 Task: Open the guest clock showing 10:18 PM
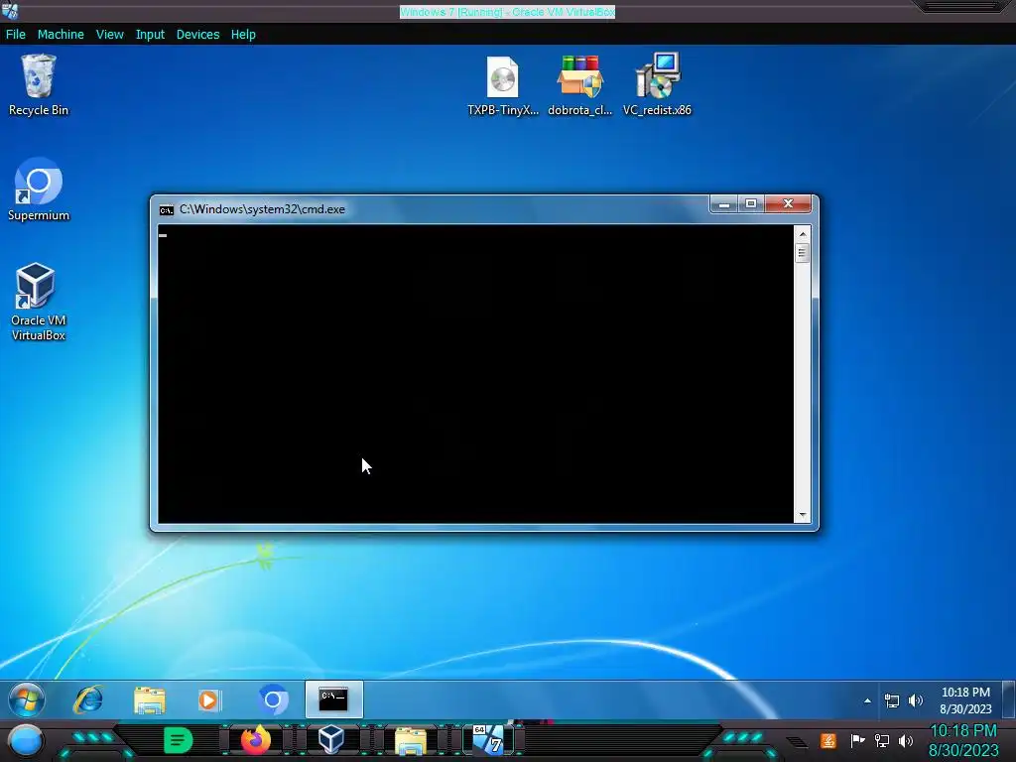tap(965, 700)
